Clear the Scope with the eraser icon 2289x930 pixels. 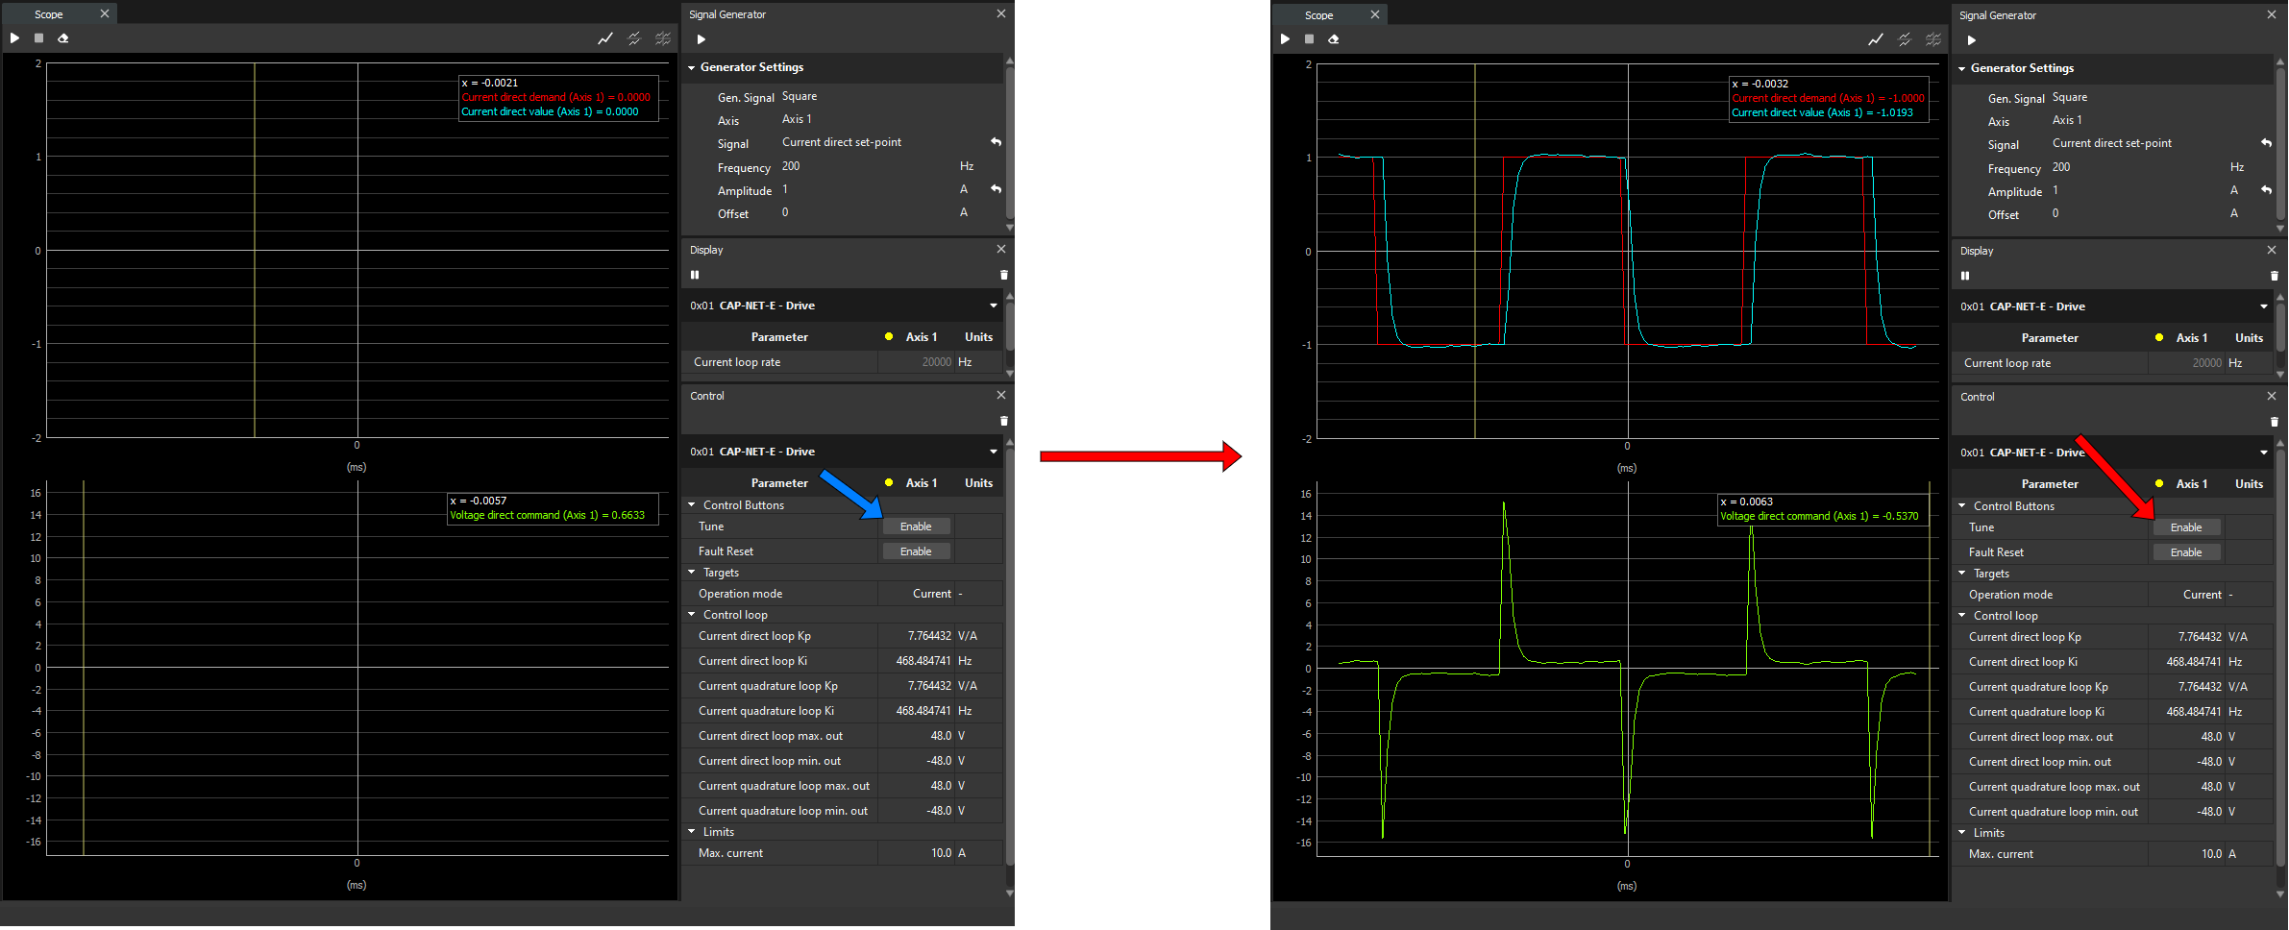pos(62,37)
